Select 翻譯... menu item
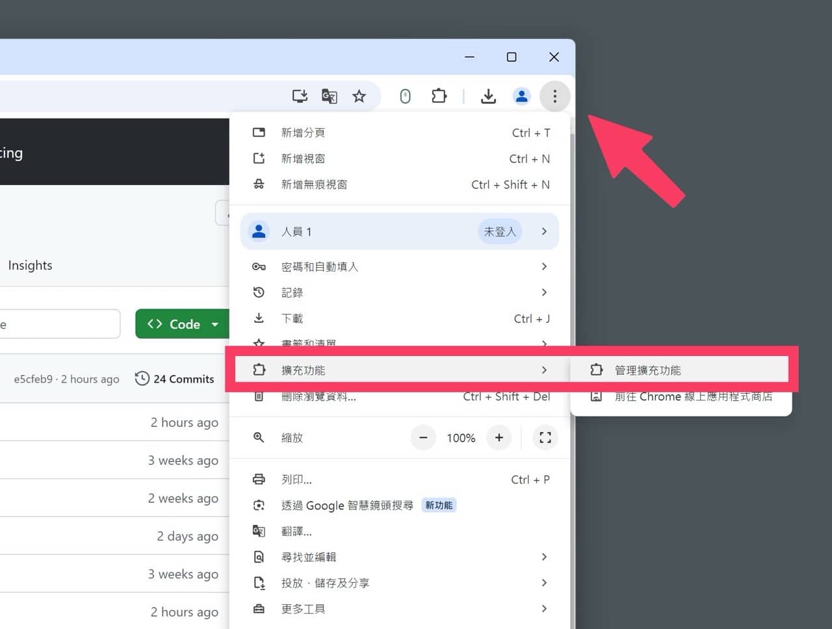The width and height of the screenshot is (832, 629). click(x=400, y=532)
